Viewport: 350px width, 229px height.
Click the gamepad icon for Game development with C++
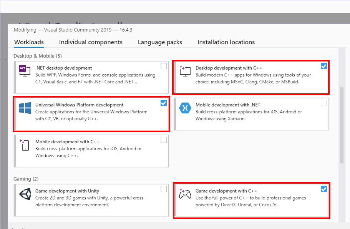pos(185,194)
